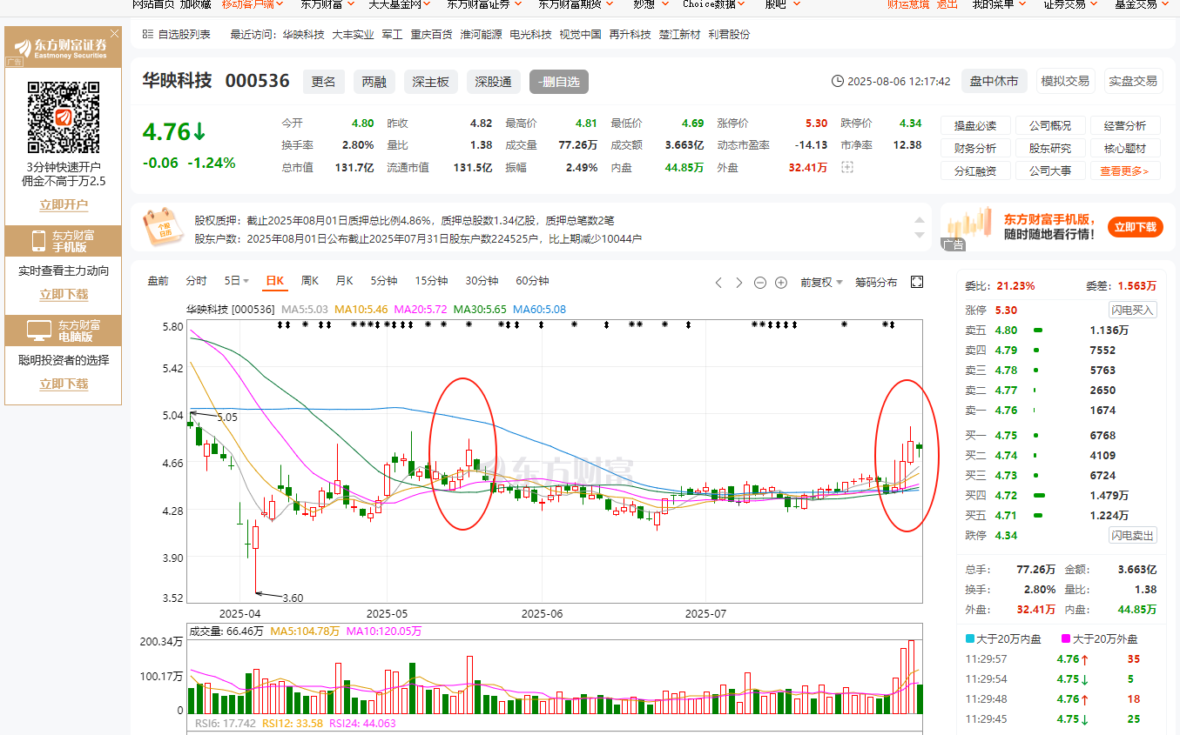Screen dimensions: 1180x735
Task: Zoom in the K-line chart with plus icon
Action: [x=781, y=282]
